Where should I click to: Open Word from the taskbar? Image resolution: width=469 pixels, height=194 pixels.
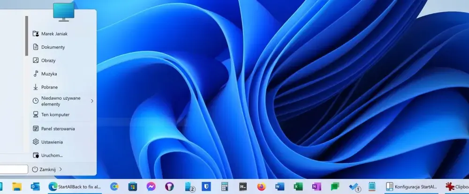click(280, 187)
